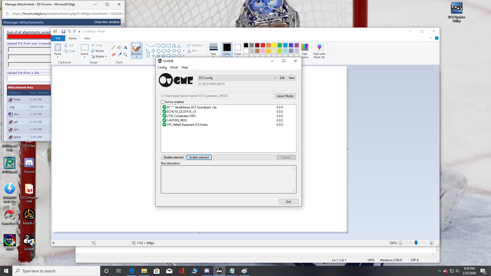Open the shape Outline dropdown

point(196,45)
